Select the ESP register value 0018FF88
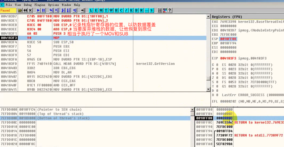 click(x=228, y=39)
